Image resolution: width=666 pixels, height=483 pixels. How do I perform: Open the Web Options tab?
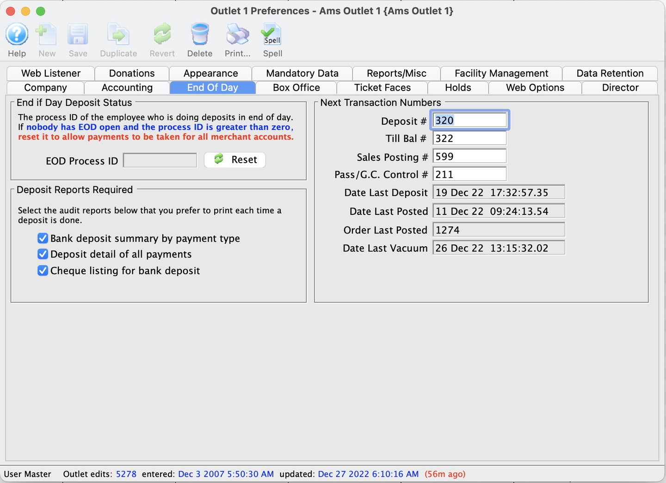[535, 88]
